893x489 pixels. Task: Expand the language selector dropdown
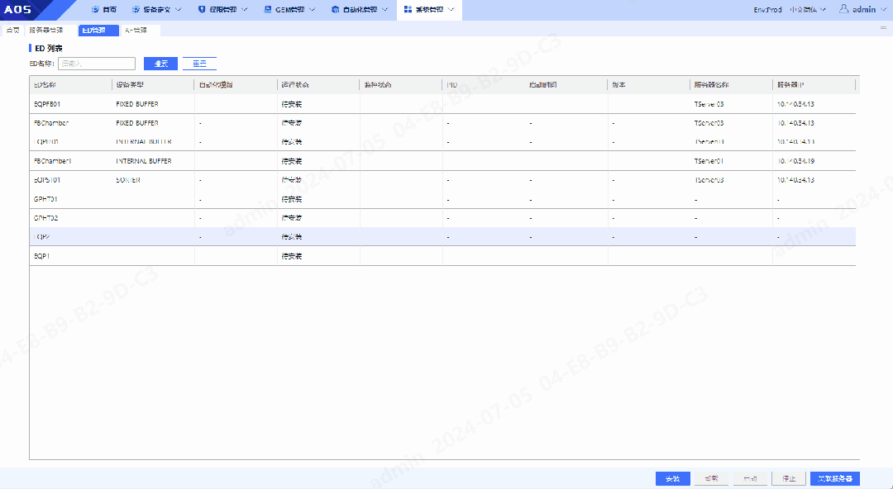823,10
